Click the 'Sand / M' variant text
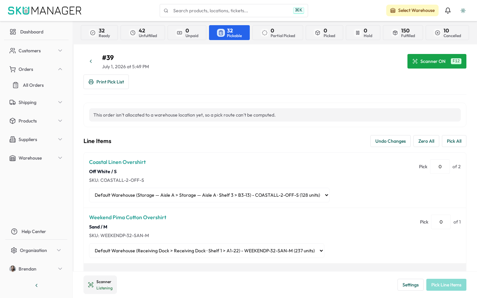 [x=98, y=227]
